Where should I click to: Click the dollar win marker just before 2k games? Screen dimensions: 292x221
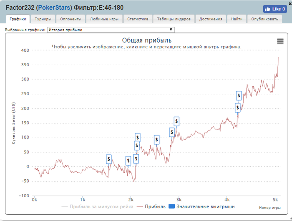128,161
